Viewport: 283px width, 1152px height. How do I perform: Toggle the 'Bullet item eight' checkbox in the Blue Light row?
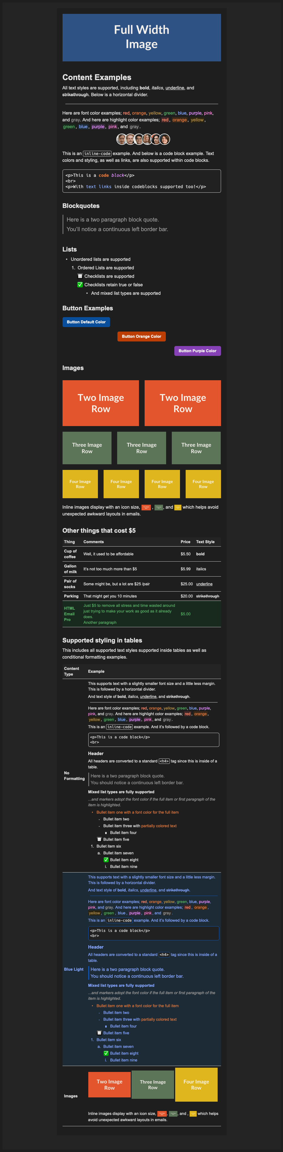[x=106, y=1053]
